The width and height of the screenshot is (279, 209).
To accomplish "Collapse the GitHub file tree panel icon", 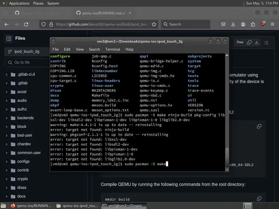I will click(x=9, y=39).
